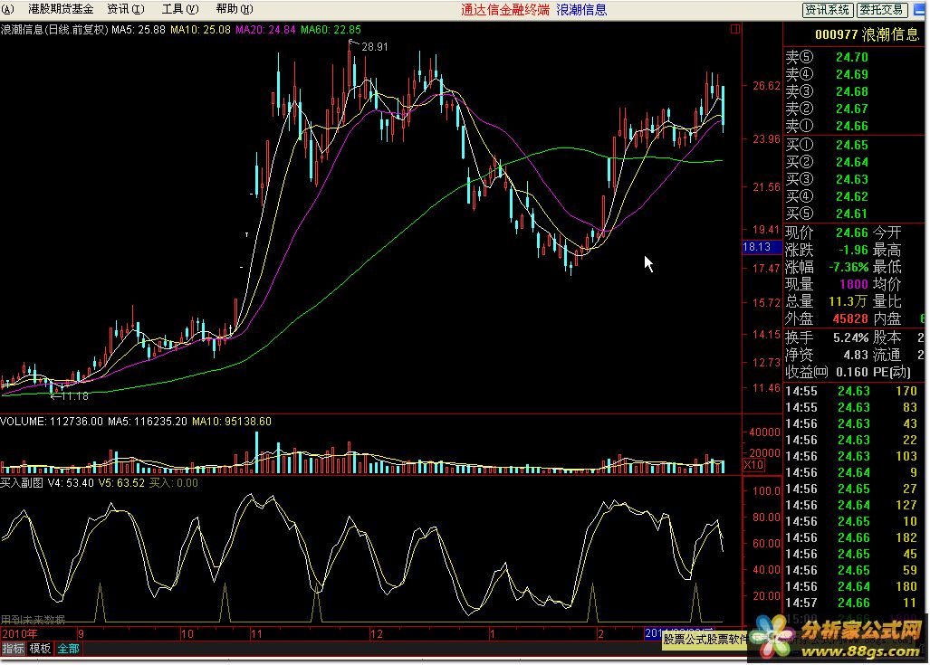Click the 资讯系统 button

pos(828,9)
